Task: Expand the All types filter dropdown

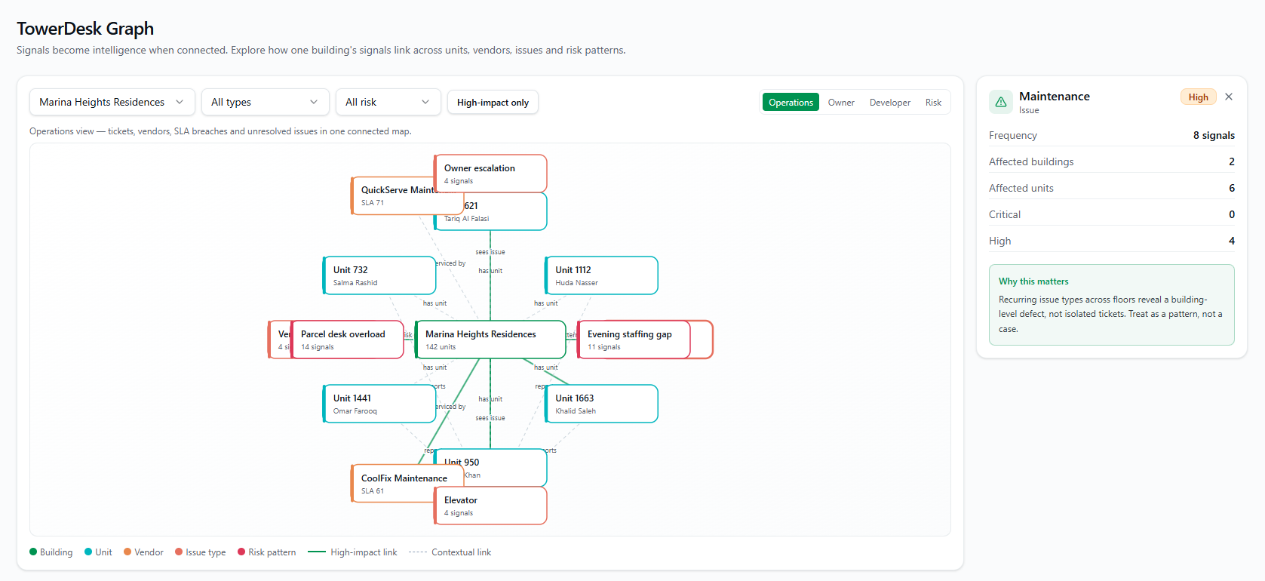Action: click(266, 102)
